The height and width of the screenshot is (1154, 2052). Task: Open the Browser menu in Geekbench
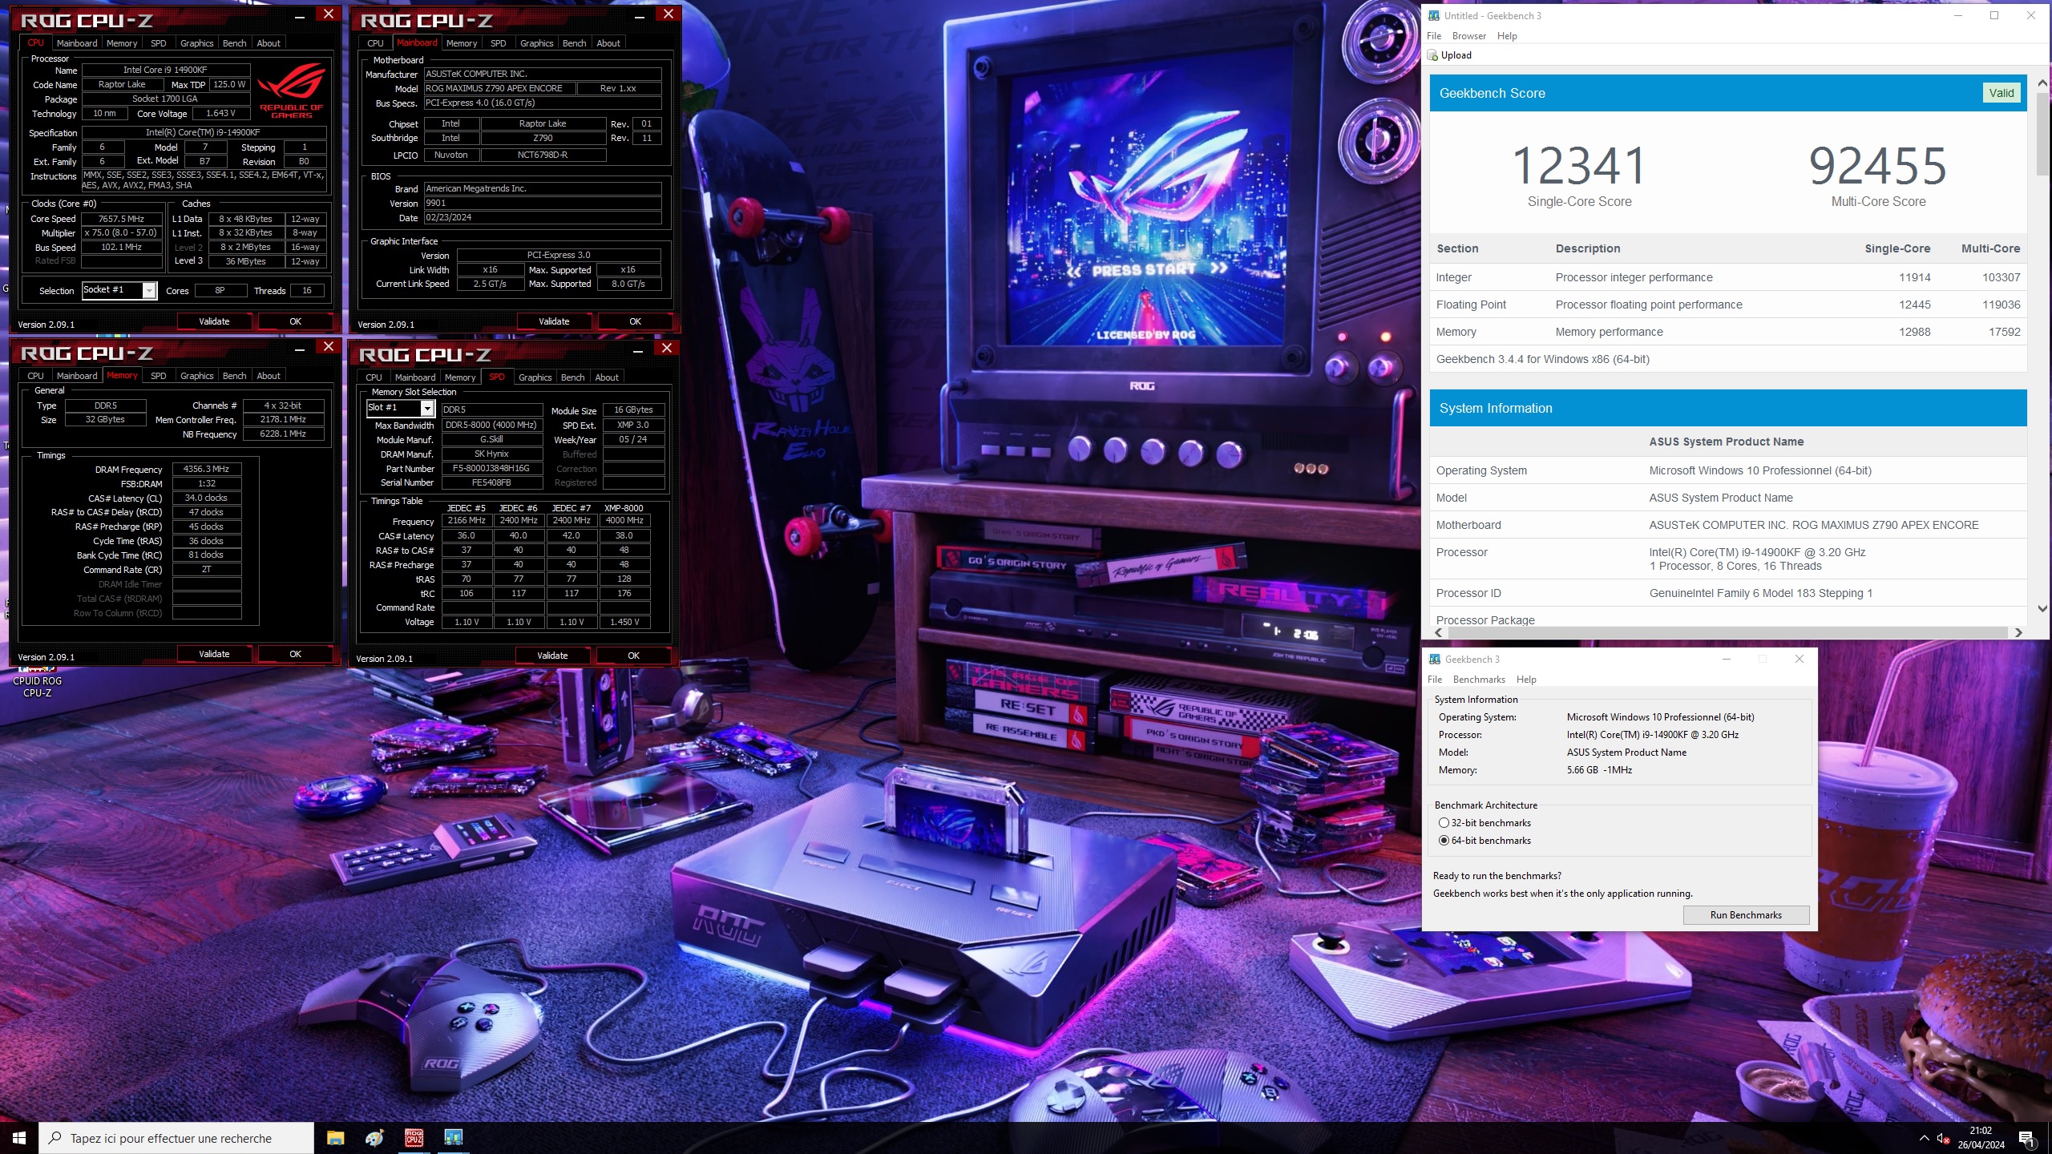click(x=1468, y=36)
